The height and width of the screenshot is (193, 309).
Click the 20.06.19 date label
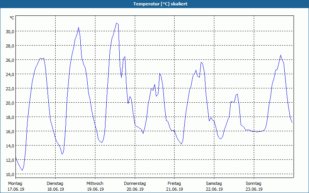pos(135,189)
